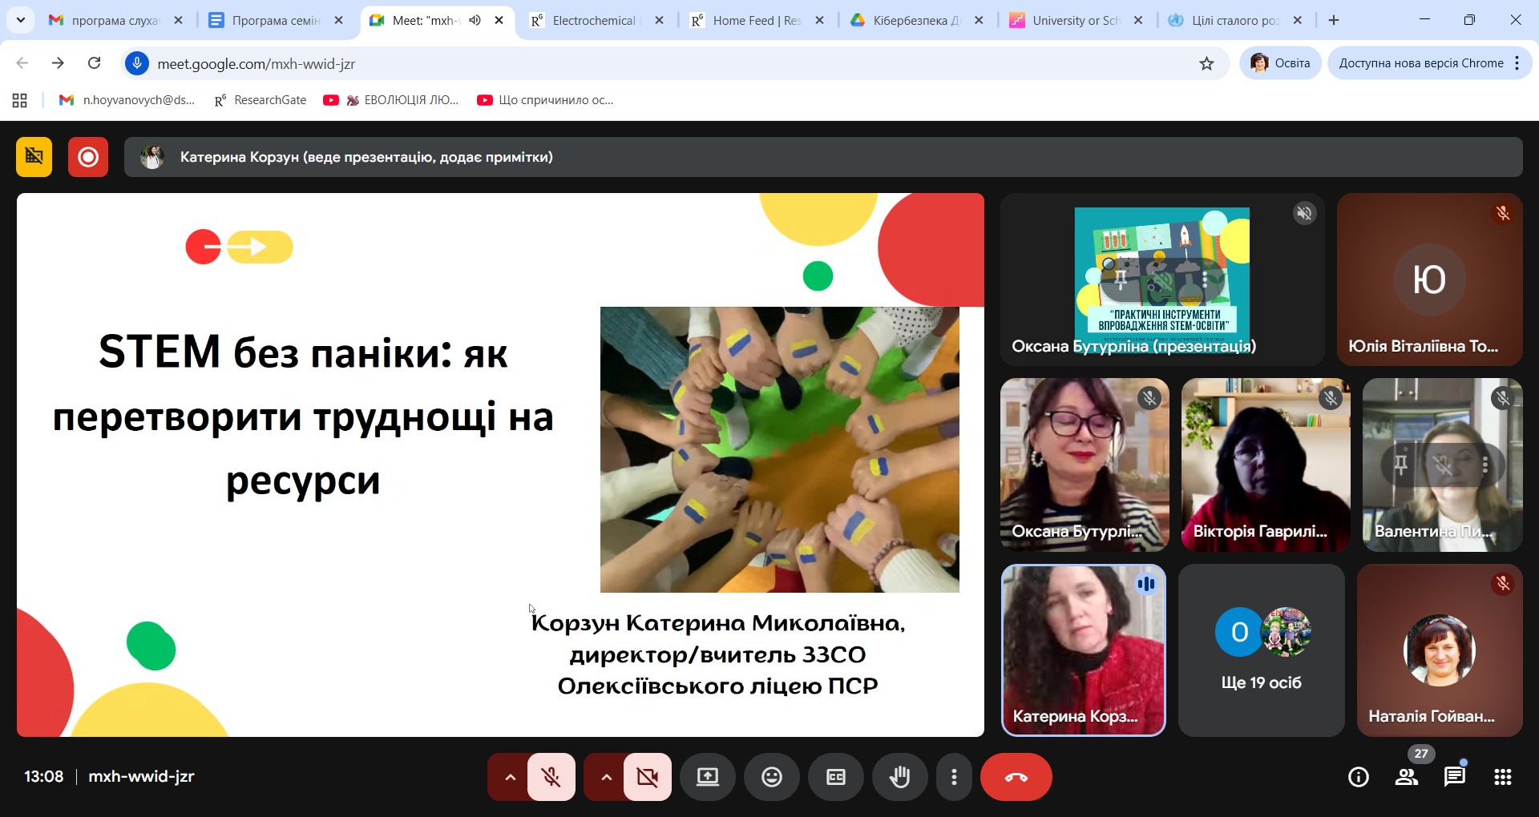Click the present screen icon

click(x=707, y=777)
